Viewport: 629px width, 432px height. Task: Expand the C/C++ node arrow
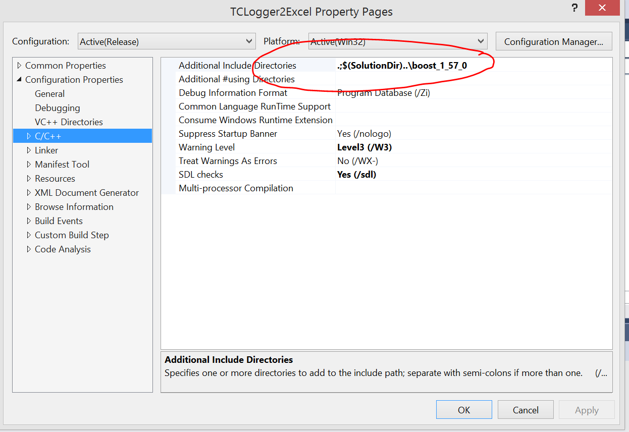coord(29,136)
